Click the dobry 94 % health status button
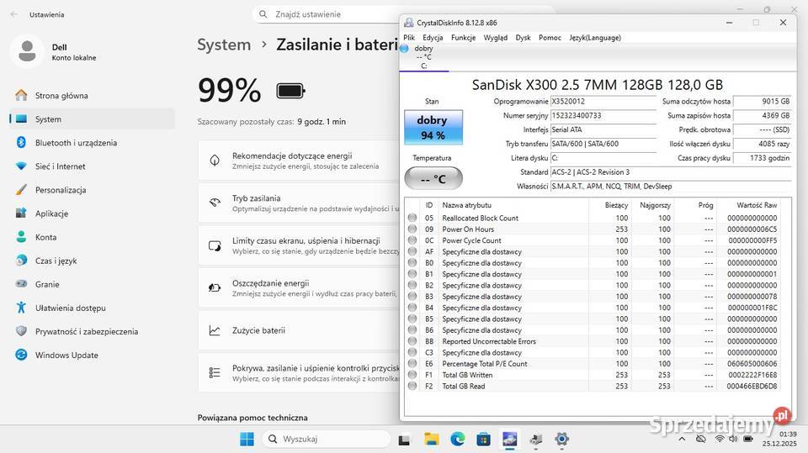This screenshot has height=453, width=808. [x=433, y=127]
